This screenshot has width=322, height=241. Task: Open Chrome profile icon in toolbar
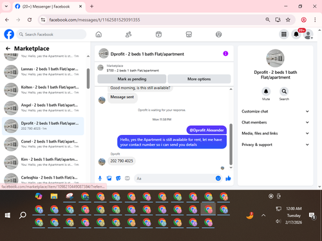(x=303, y=20)
